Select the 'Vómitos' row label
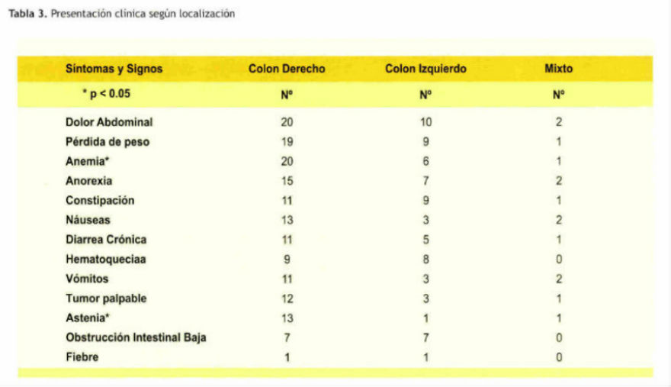The width and height of the screenshot is (671, 387). click(x=87, y=279)
